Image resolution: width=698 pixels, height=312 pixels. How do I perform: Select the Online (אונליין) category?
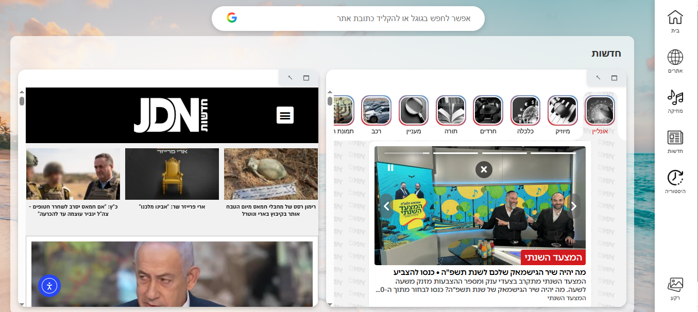[x=600, y=111]
